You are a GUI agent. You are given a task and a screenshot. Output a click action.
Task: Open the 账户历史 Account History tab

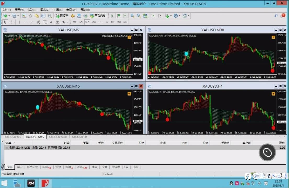click(32, 167)
